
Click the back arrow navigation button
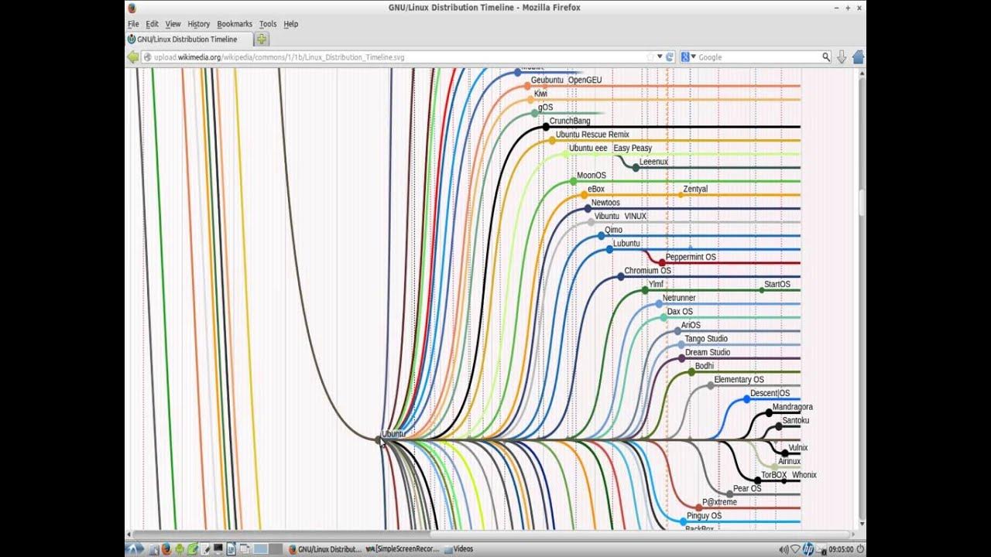tap(132, 57)
